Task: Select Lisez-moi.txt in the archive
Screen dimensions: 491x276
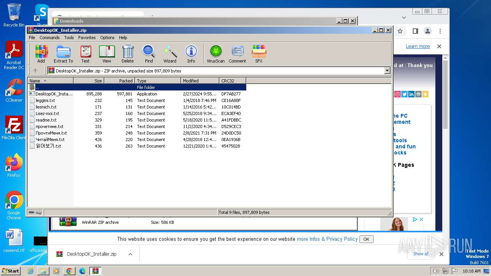Action: click(137, 113)
